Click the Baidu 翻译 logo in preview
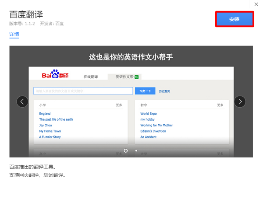 [55, 74]
